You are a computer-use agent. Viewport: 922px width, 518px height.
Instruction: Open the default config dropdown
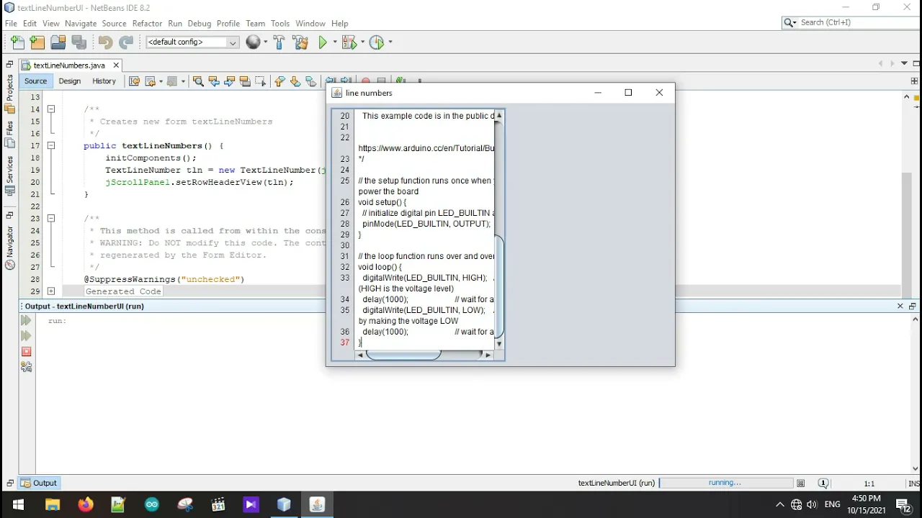pos(192,42)
